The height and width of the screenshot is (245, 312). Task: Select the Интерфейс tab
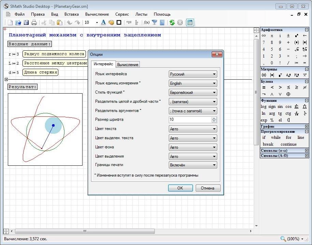click(103, 64)
